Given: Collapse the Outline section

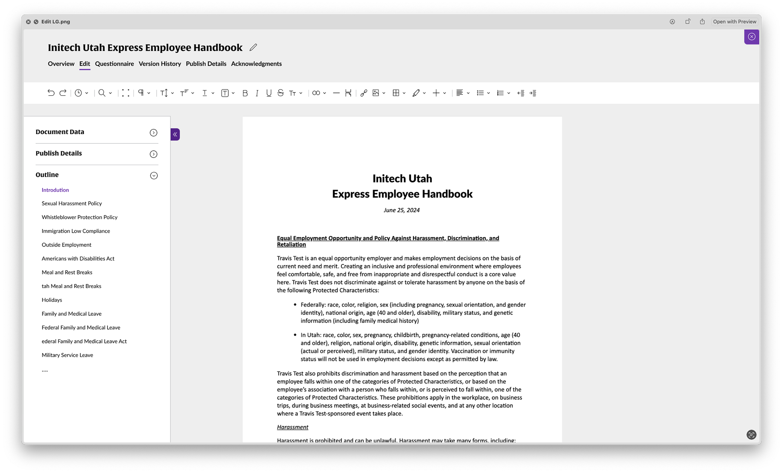Looking at the screenshot, I should coord(154,176).
